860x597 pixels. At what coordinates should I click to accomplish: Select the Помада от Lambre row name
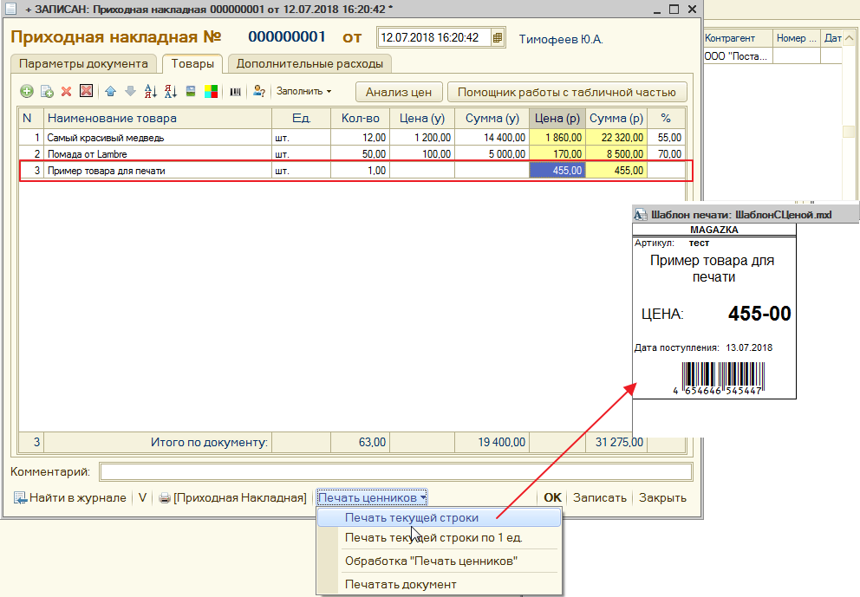point(88,154)
